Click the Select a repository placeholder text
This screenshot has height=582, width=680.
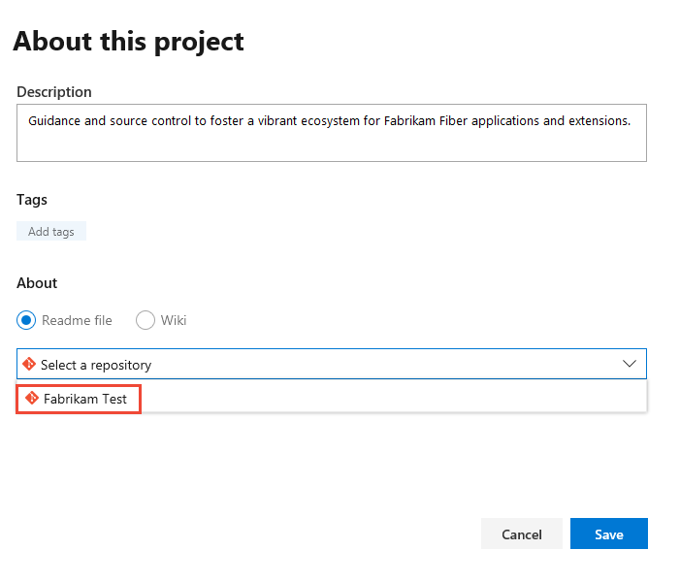click(96, 365)
